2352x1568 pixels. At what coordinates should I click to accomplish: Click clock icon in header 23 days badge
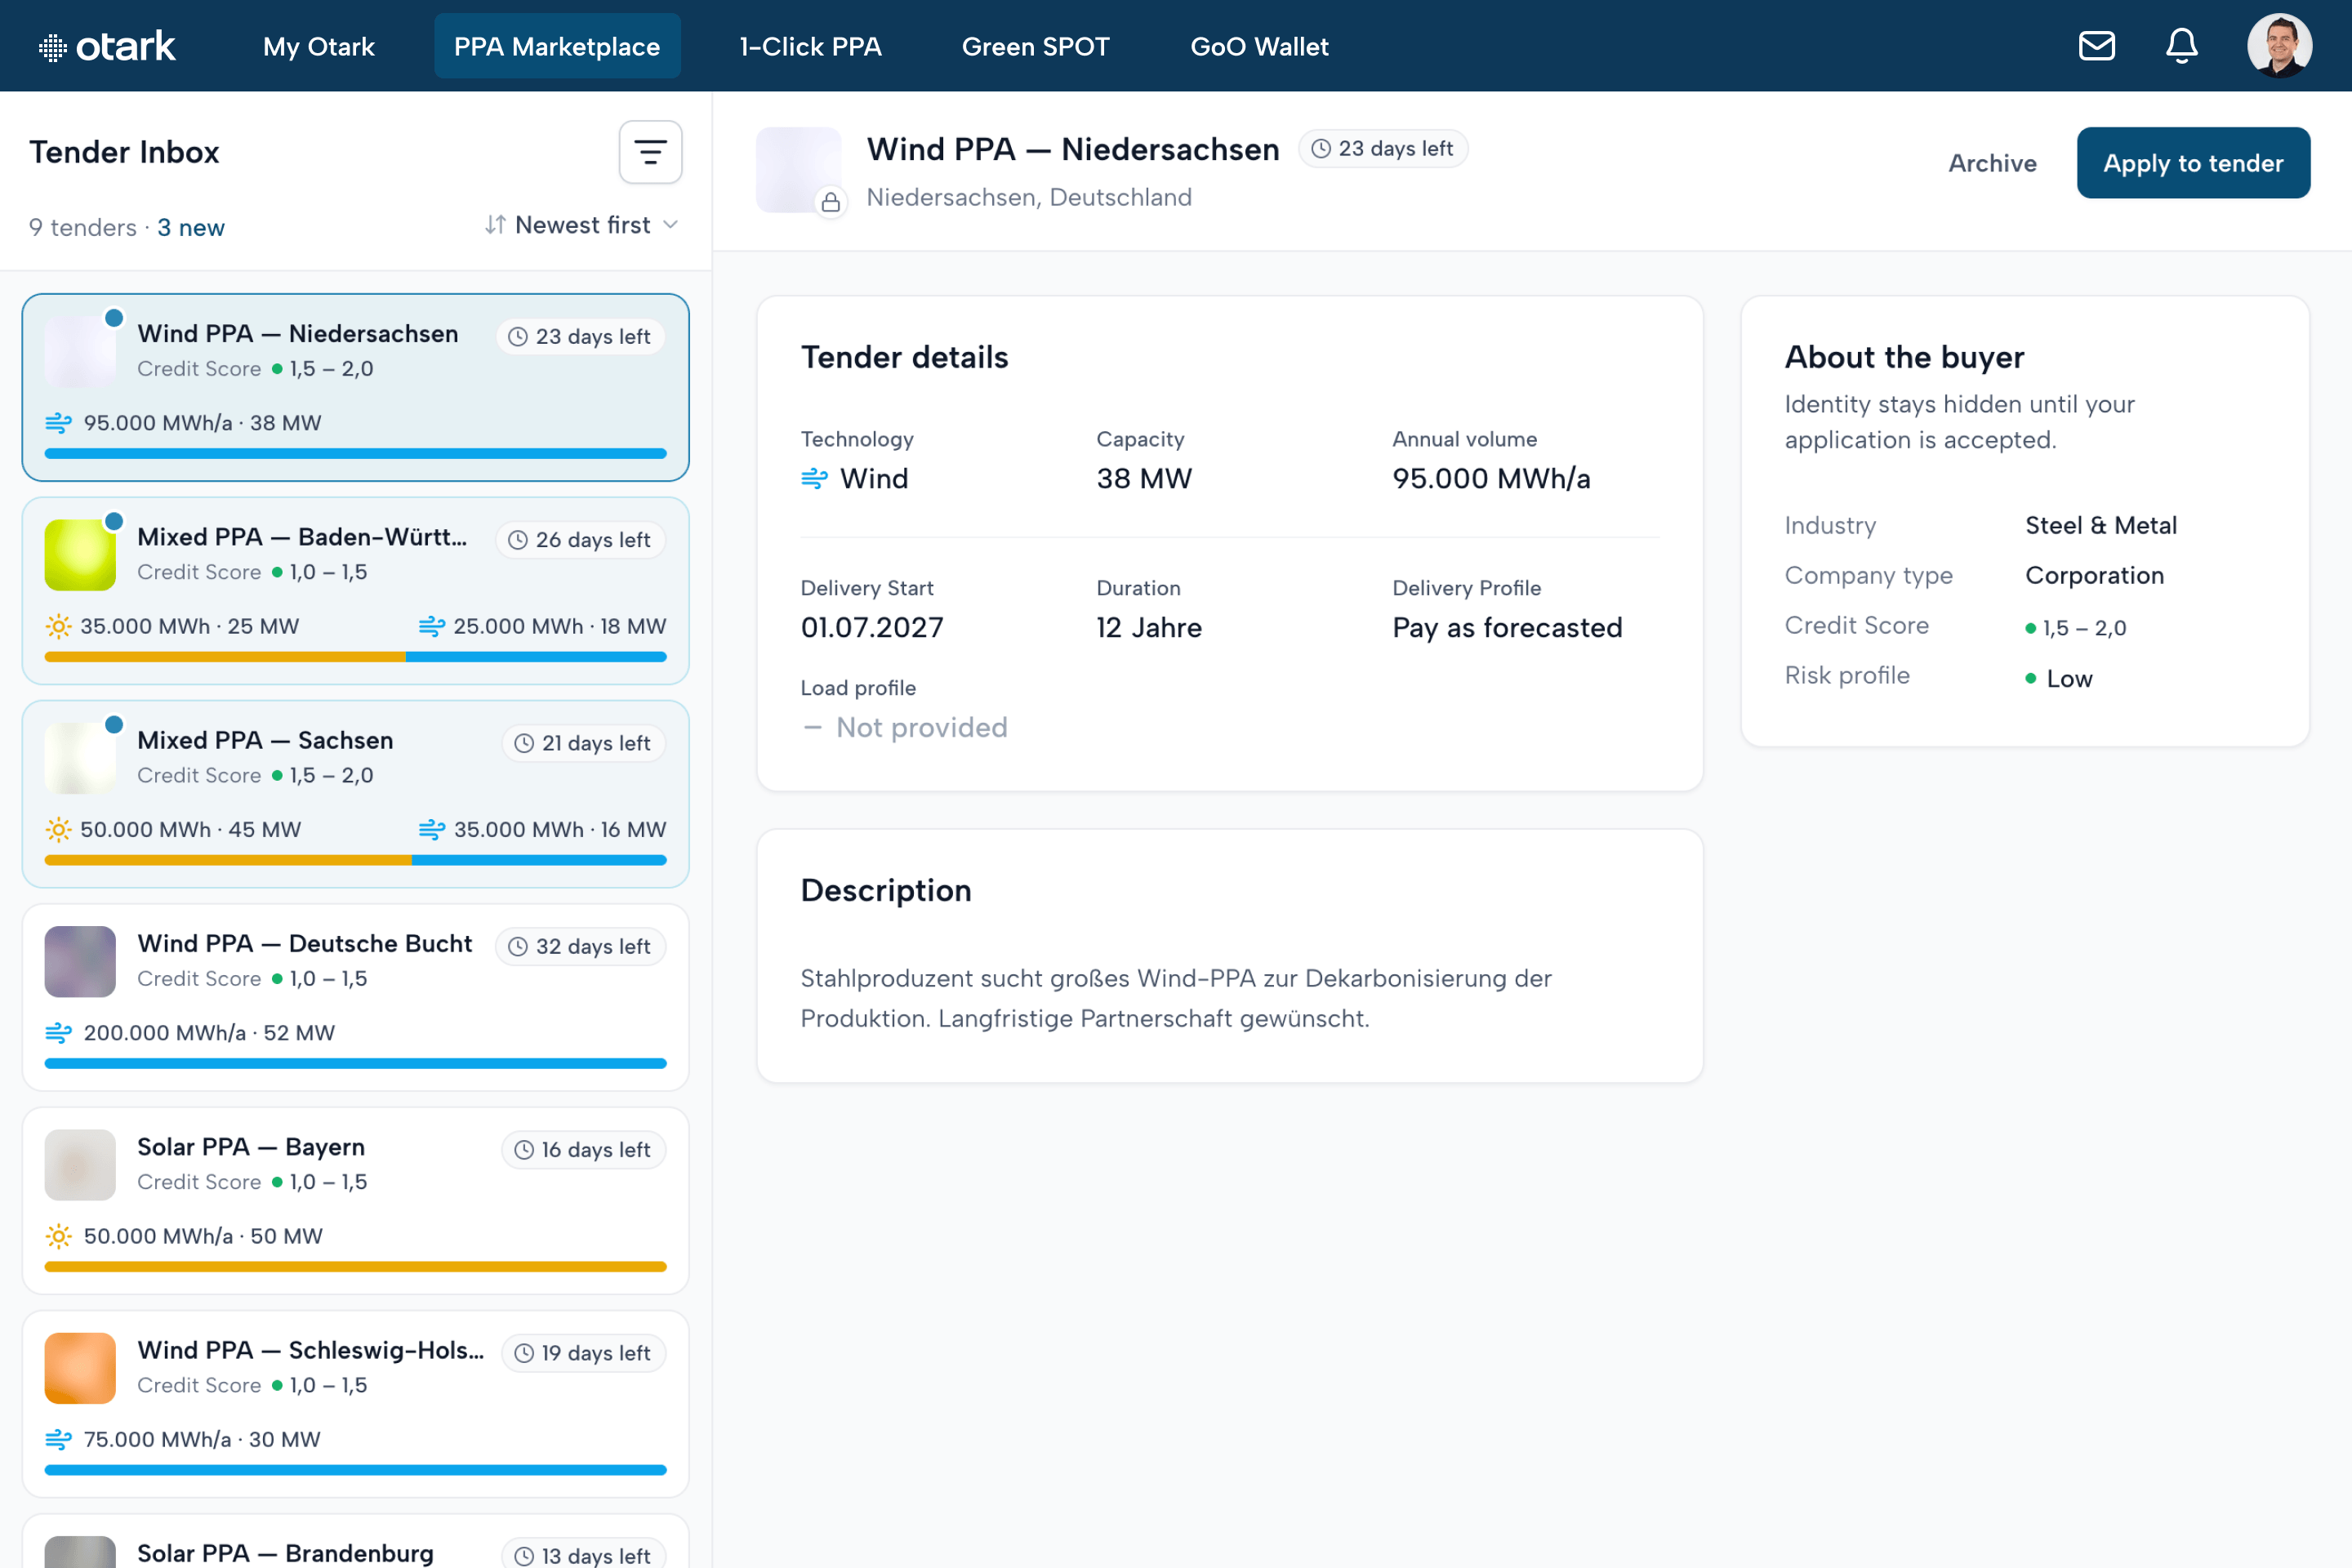[x=1321, y=149]
